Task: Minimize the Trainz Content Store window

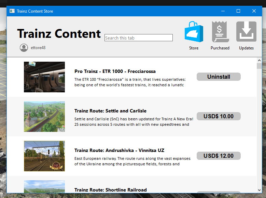Action: [x=223, y=11]
